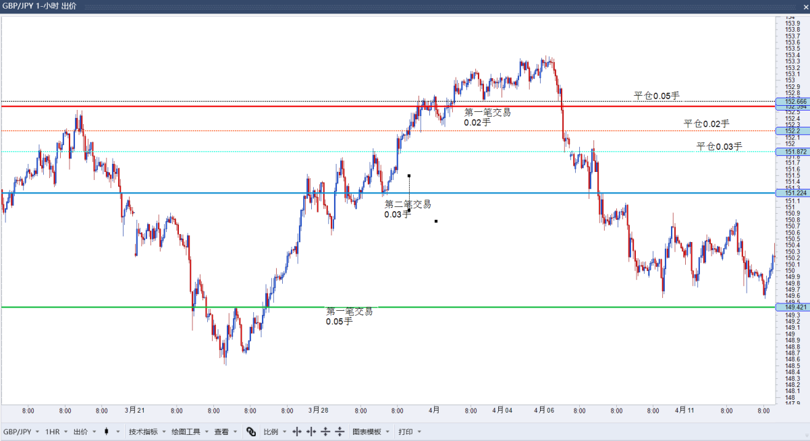810x441 pixels.
Task: Expand the chart type dropdown arrow
Action: pos(118,432)
